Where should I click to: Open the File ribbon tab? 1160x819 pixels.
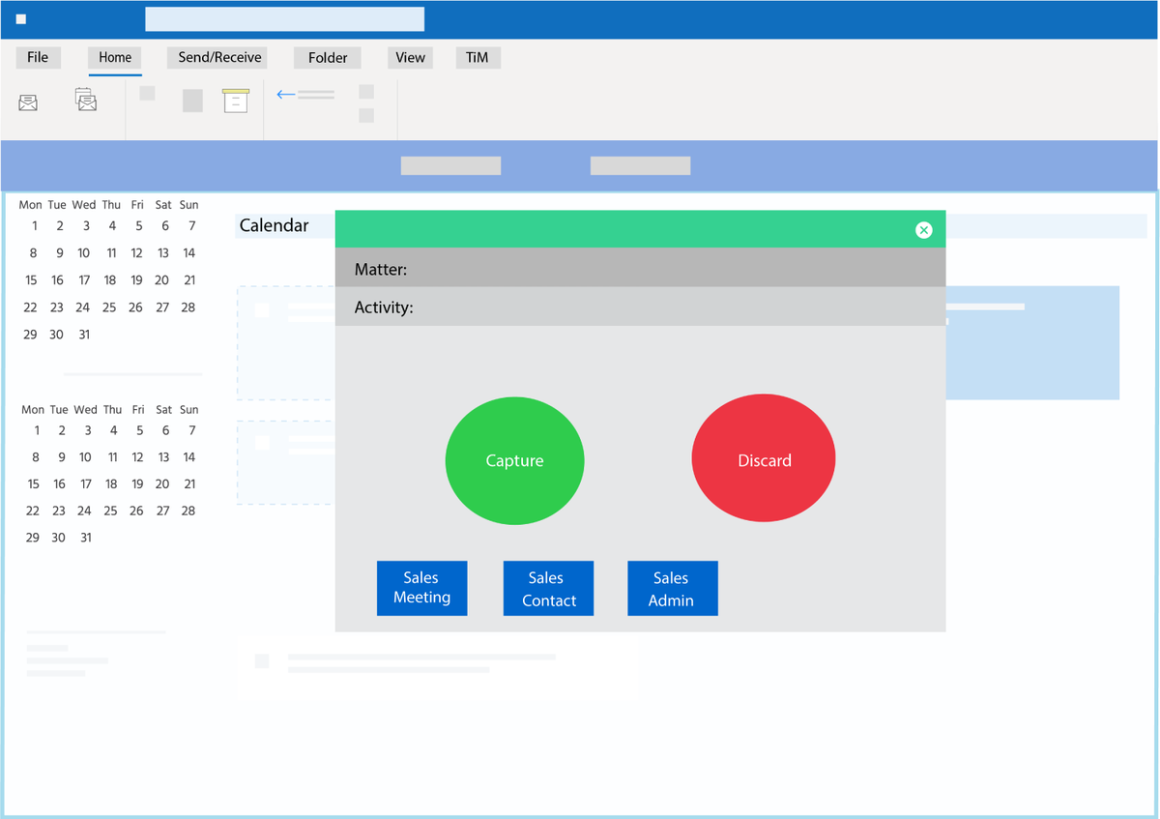click(38, 57)
